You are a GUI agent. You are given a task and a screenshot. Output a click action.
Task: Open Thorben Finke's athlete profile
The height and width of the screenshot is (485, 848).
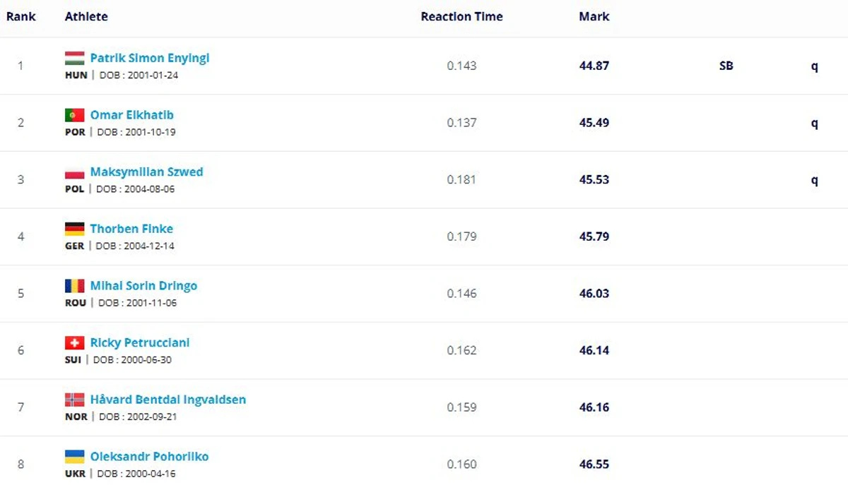click(131, 229)
